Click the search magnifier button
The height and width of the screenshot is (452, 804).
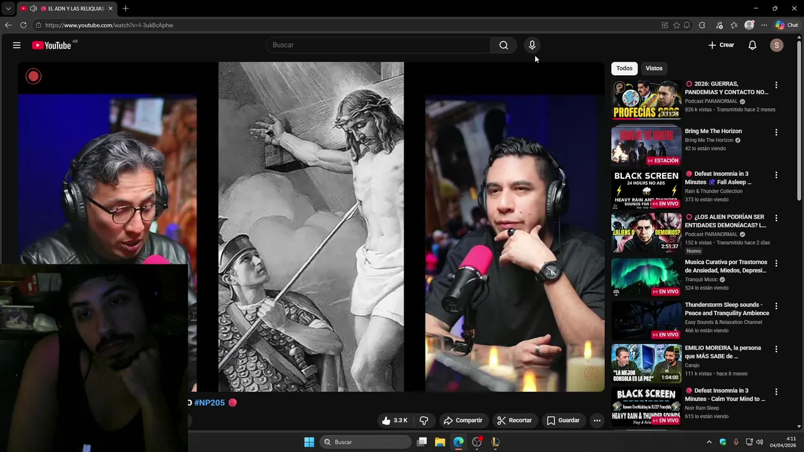click(504, 45)
